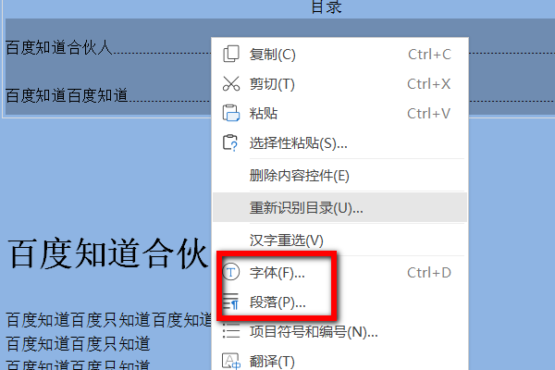Open 项目符号和编号(N)... dialog
Viewport: 555px width, 370px height.
[x=339, y=332]
